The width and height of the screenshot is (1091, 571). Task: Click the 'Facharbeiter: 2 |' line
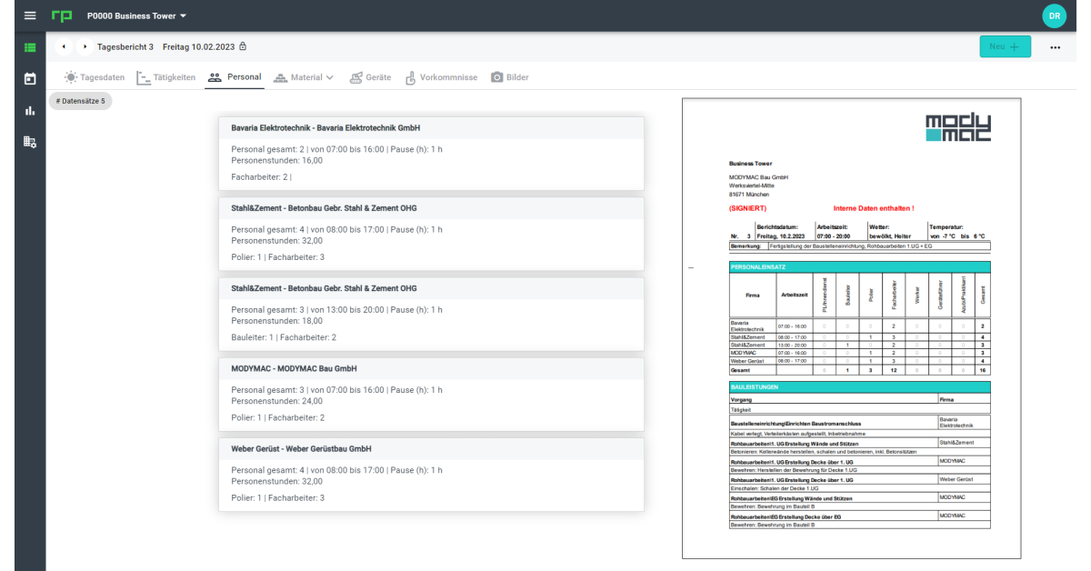tap(262, 176)
